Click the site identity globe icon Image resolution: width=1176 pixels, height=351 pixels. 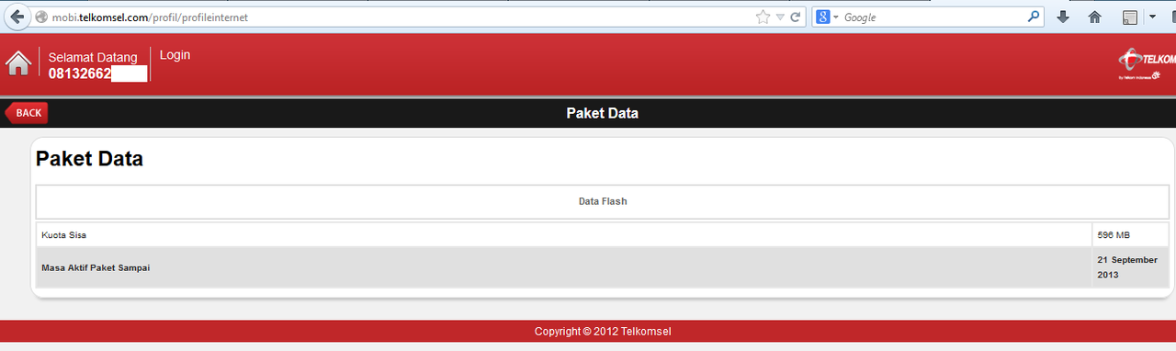click(41, 17)
